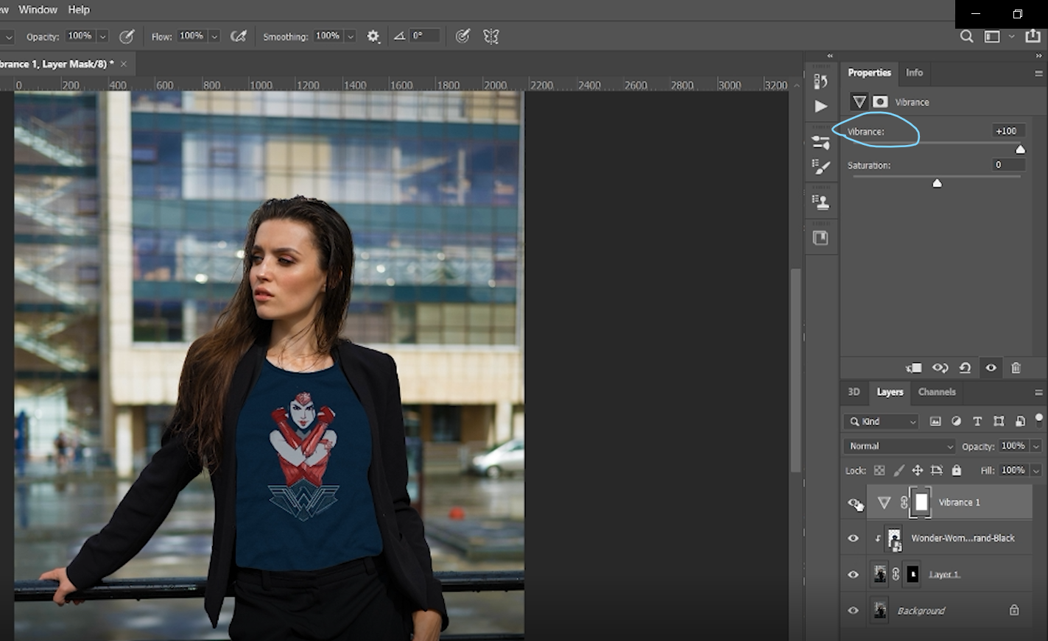The image size is (1048, 641).
Task: Open the Kind filter dropdown
Action: pyautogui.click(x=882, y=422)
